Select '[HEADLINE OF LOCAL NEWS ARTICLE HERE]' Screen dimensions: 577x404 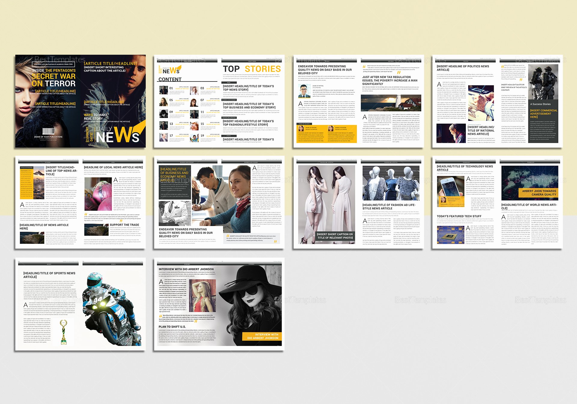tap(113, 167)
